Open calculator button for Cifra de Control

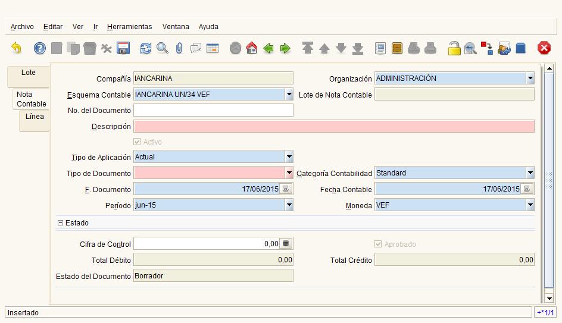coord(286,243)
